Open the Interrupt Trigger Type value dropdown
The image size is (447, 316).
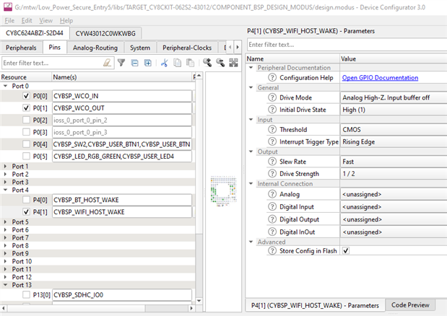coord(394,141)
